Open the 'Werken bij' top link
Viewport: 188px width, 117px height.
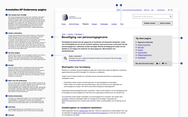(x=146, y=10)
